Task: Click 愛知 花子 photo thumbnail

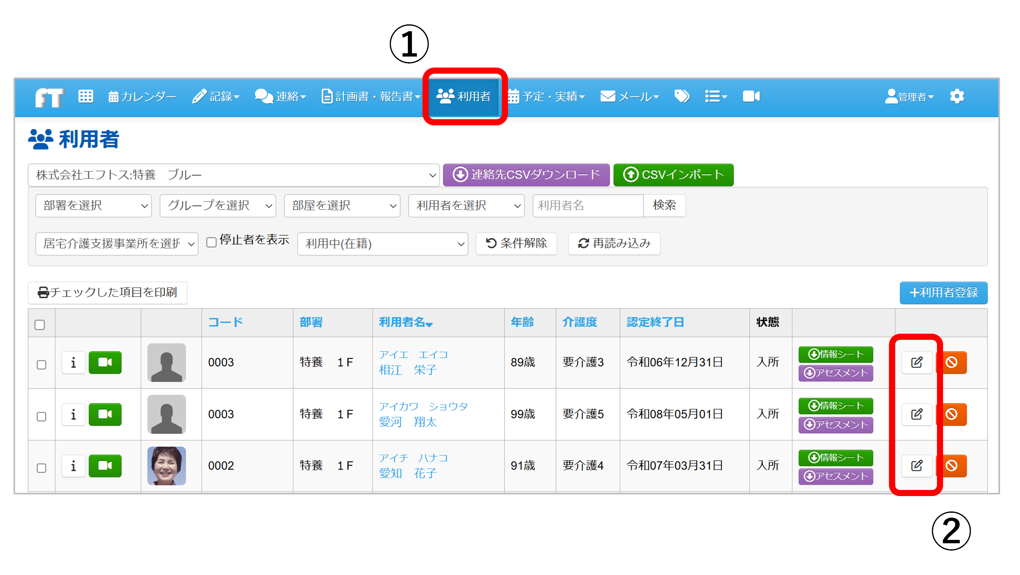Action: coord(166,466)
